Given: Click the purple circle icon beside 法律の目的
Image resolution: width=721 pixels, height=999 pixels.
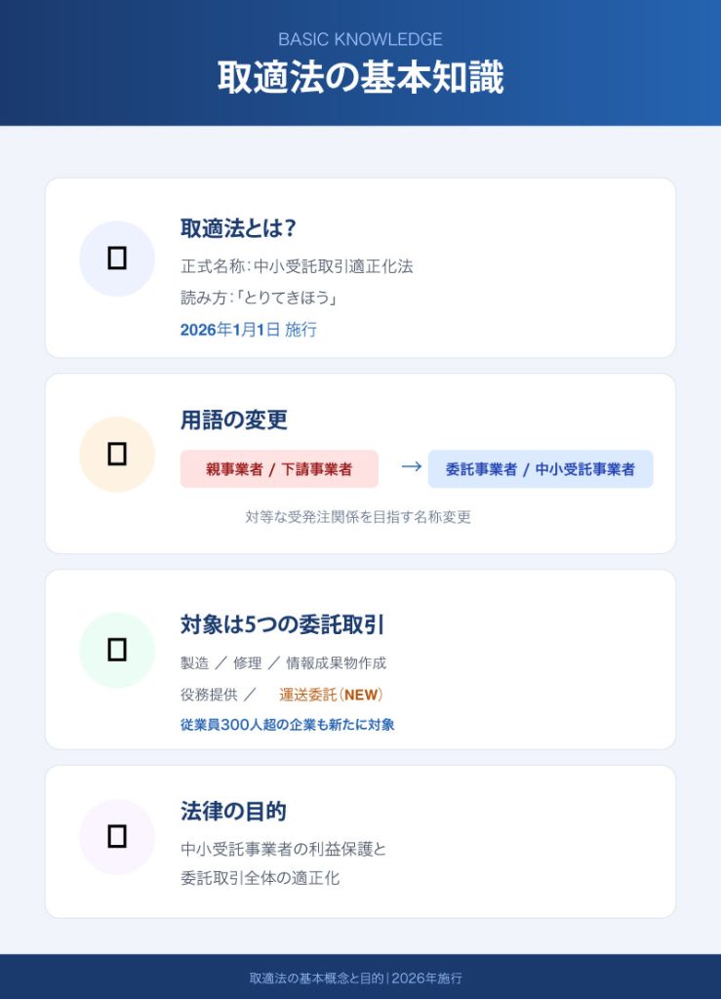Looking at the screenshot, I should click(x=117, y=836).
